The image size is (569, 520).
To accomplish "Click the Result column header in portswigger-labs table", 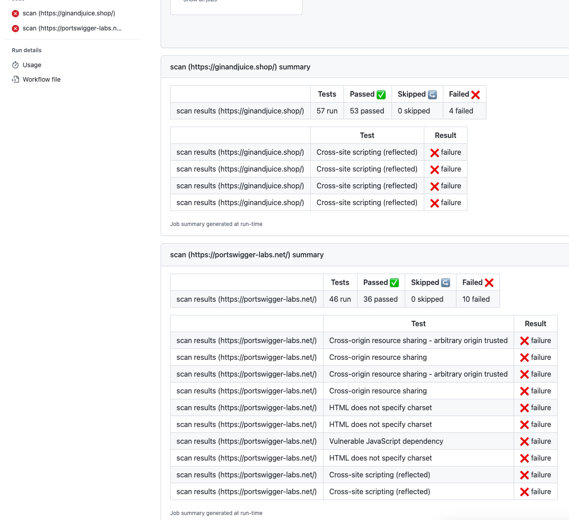I will click(535, 324).
